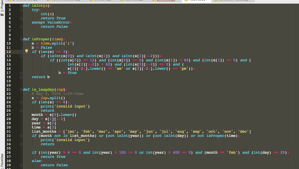
Task: Click the fold end marker on line 17
Action: point(21,73)
